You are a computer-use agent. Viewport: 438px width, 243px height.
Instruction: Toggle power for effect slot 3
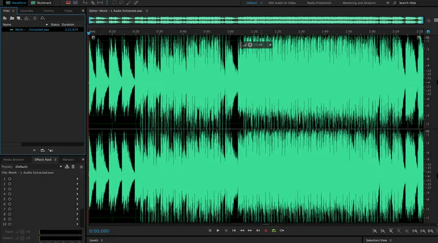[10, 189]
